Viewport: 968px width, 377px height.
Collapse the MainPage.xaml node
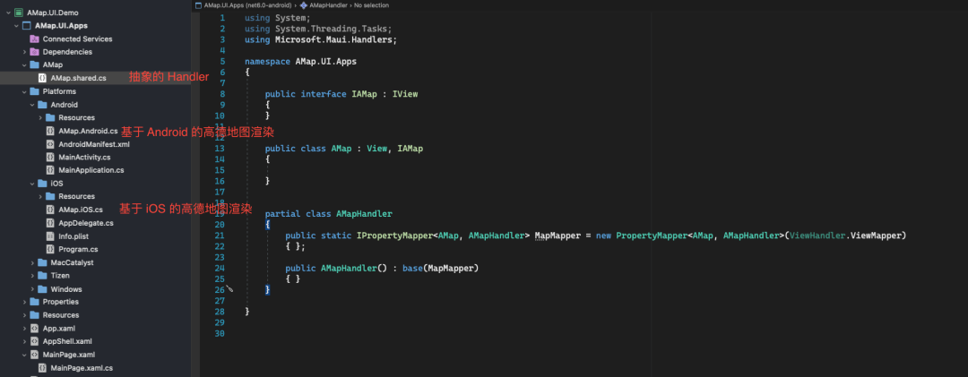[25, 355]
